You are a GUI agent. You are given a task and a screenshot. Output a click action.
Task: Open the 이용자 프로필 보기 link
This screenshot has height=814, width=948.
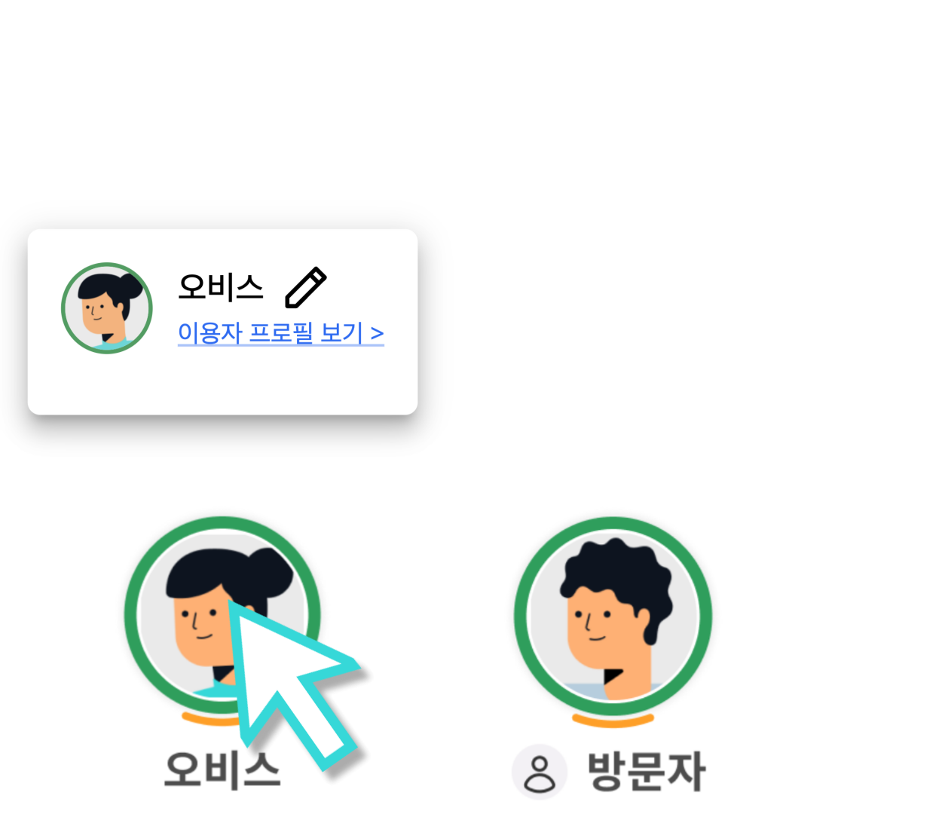[281, 332]
